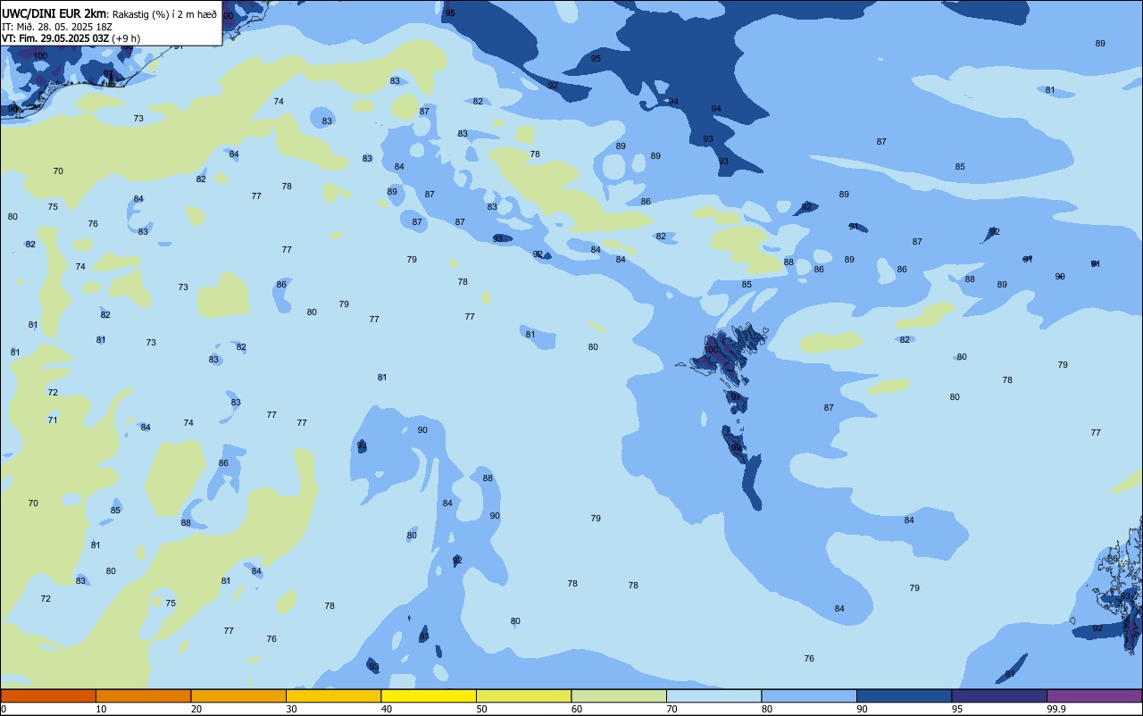The image size is (1143, 716).
Task: Select the orange 10–20 legend swatch
Action: (143, 695)
